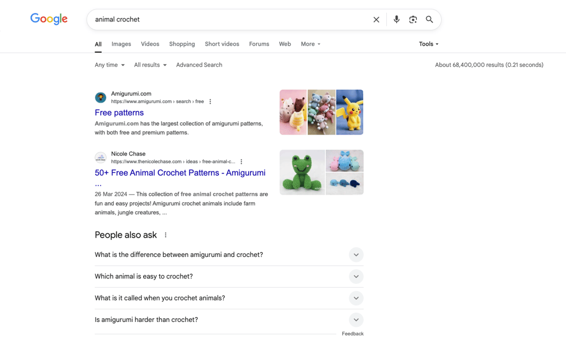Click the Amigurumi.com site name
566x338 pixels.
[131, 94]
